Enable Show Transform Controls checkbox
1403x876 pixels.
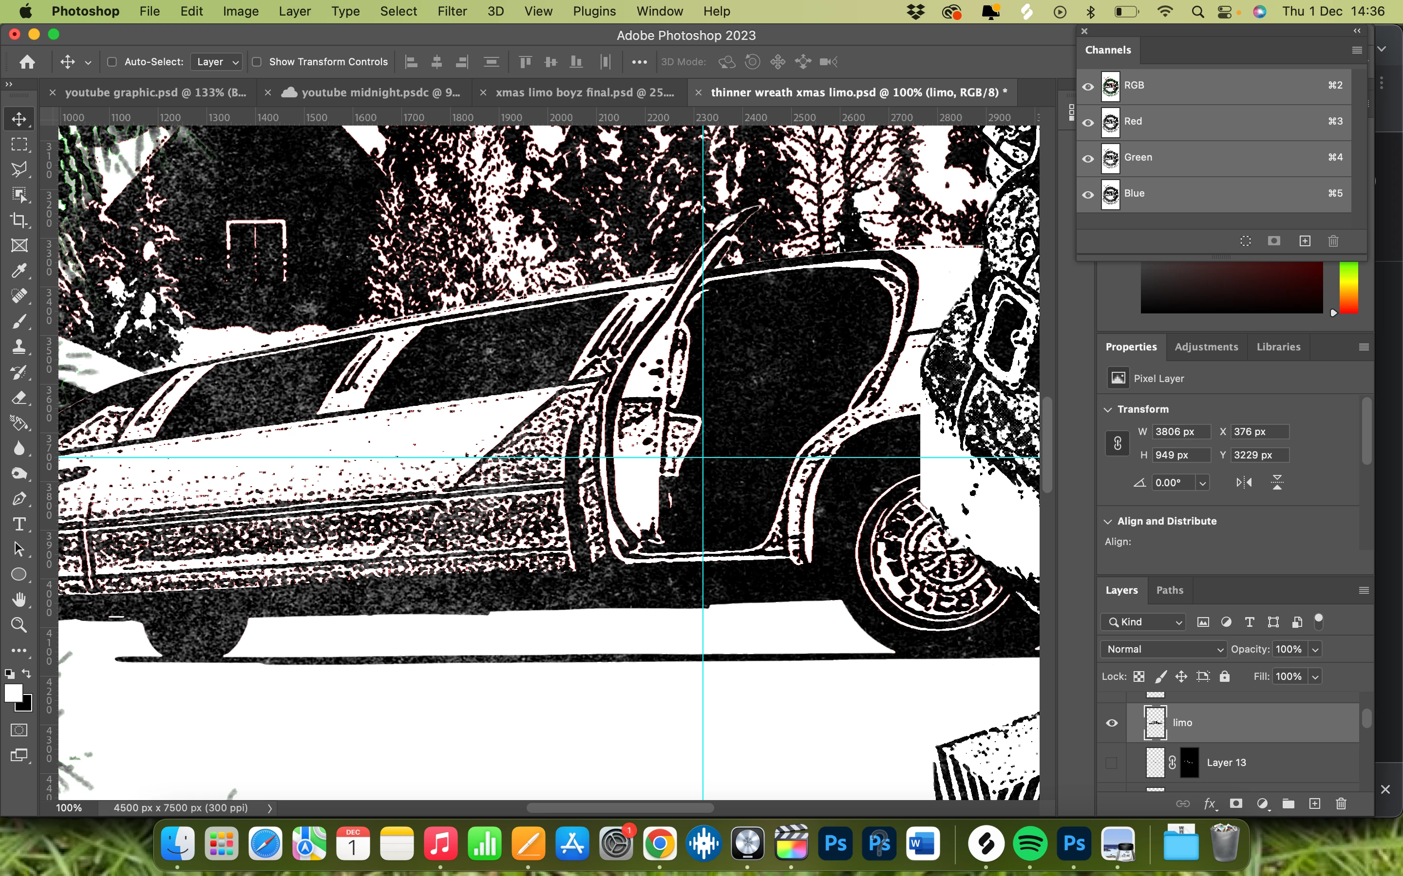click(257, 62)
